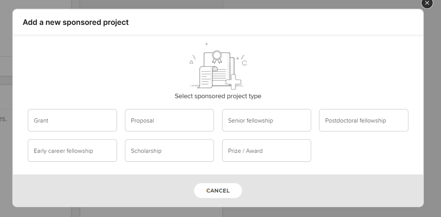Screen dimensions: 441x217
Task: Click the small triangle left of the illustration
Action: pos(191,62)
